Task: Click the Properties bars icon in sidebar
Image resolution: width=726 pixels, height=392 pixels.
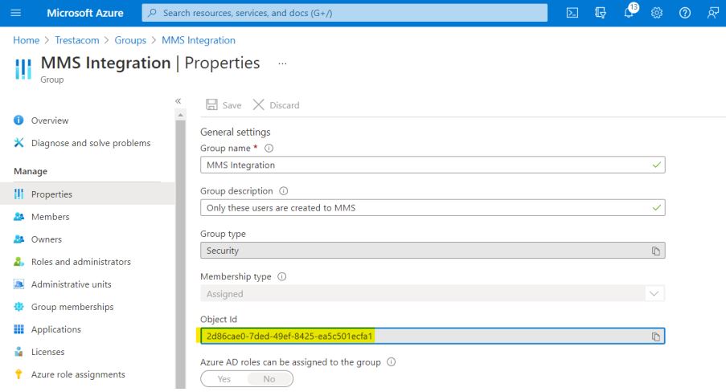Action: coord(18,194)
